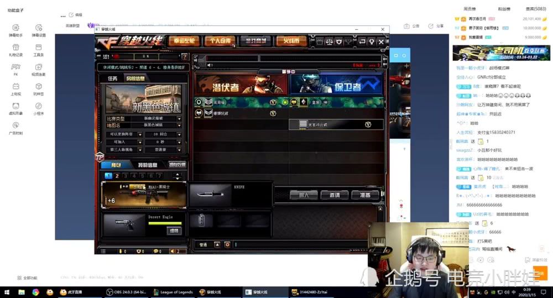Expand the 可以更换阵容 dropdown
The height and width of the screenshot is (298, 553).
140,134
